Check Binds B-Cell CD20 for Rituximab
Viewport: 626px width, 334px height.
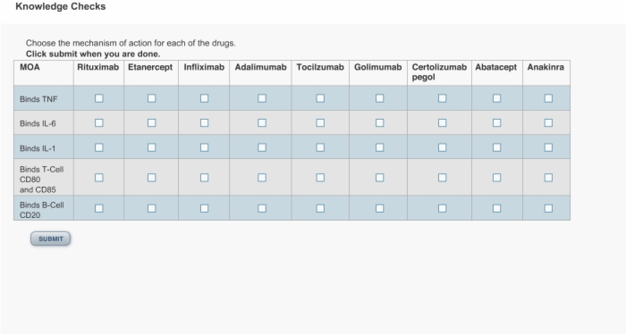[x=99, y=208]
